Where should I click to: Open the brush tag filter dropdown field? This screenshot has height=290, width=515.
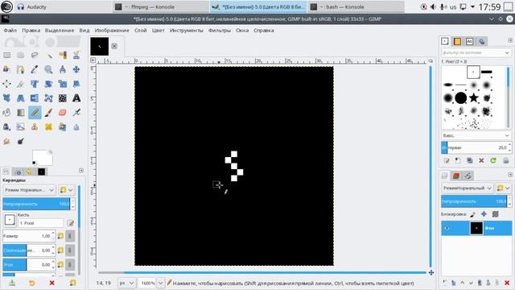coord(476,52)
